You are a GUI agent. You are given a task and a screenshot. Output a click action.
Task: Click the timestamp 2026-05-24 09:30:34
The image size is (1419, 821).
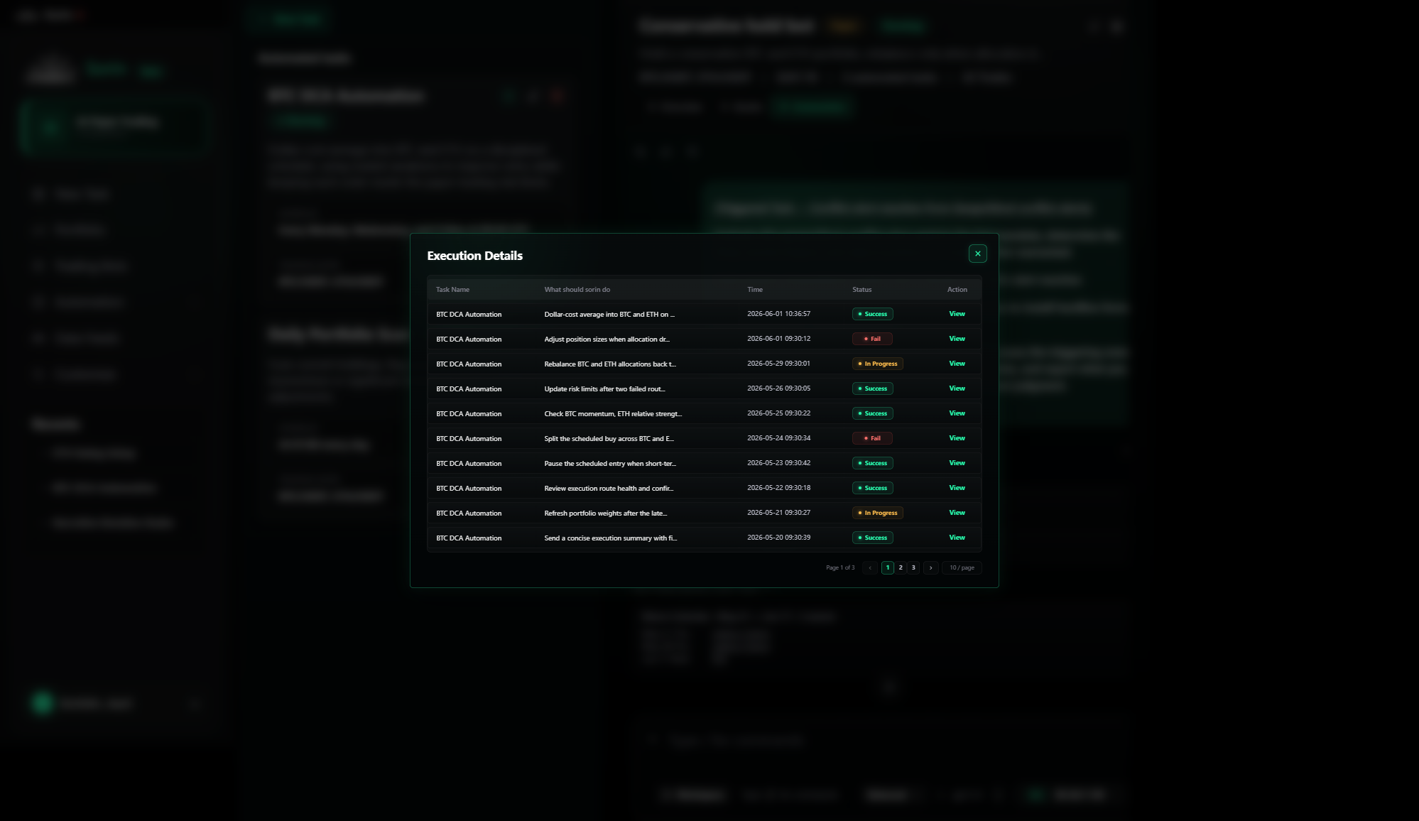pos(778,438)
